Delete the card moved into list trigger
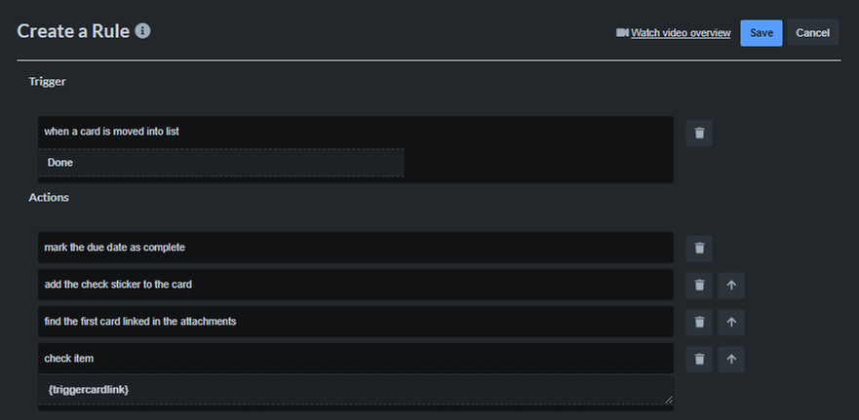 pyautogui.click(x=699, y=134)
